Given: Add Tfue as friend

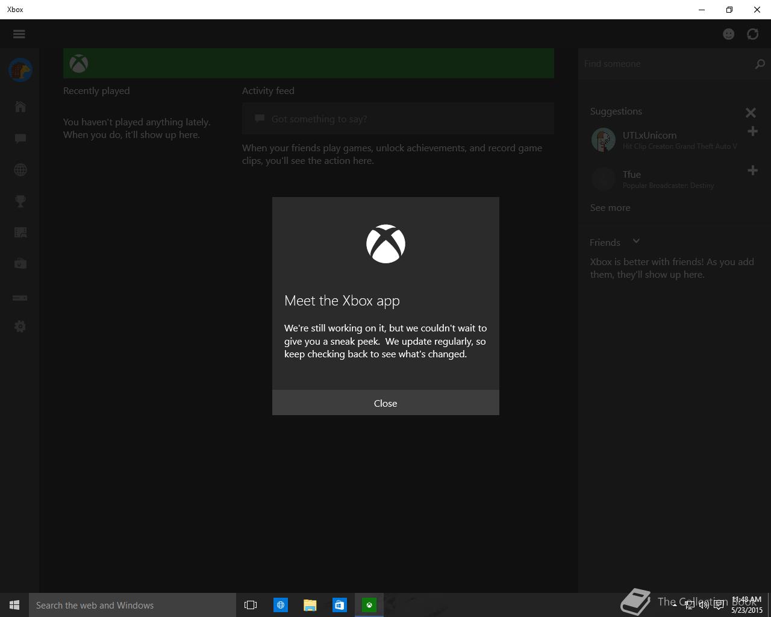Looking at the screenshot, I should click(752, 171).
